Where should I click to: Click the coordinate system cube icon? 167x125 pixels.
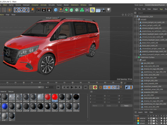(32, 10)
